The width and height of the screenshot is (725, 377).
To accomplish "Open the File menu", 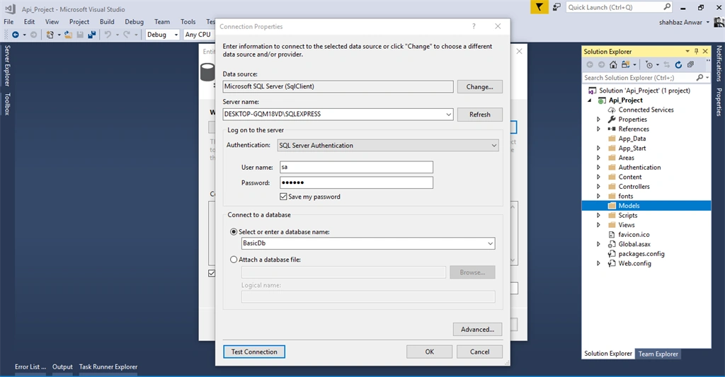I will point(8,22).
